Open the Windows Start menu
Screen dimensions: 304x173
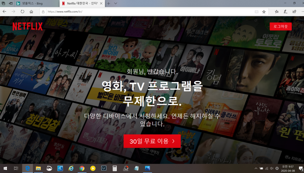point(5,168)
